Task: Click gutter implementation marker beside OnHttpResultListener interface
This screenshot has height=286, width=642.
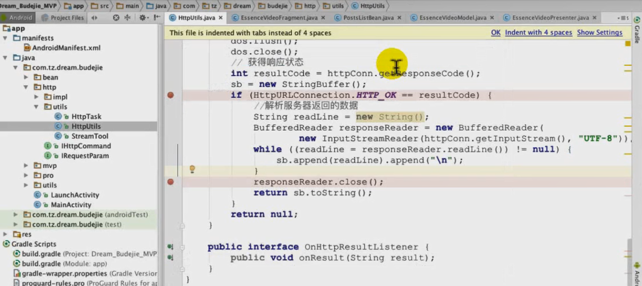Action: tap(171, 247)
